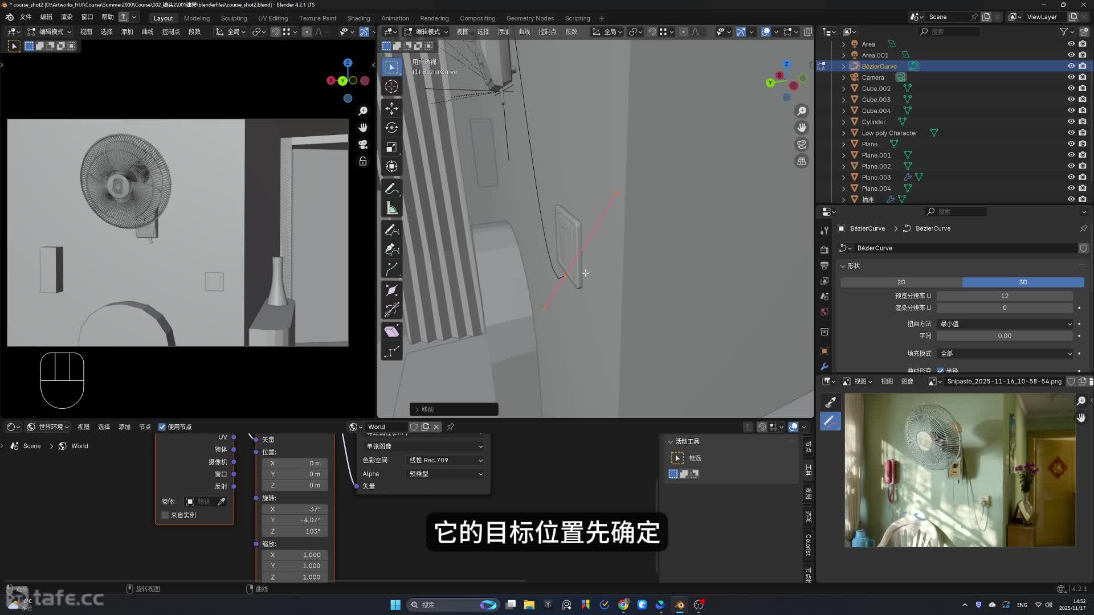Open the 渲染 menu in top bar
Screen dimensions: 1094x615
tap(67, 17)
